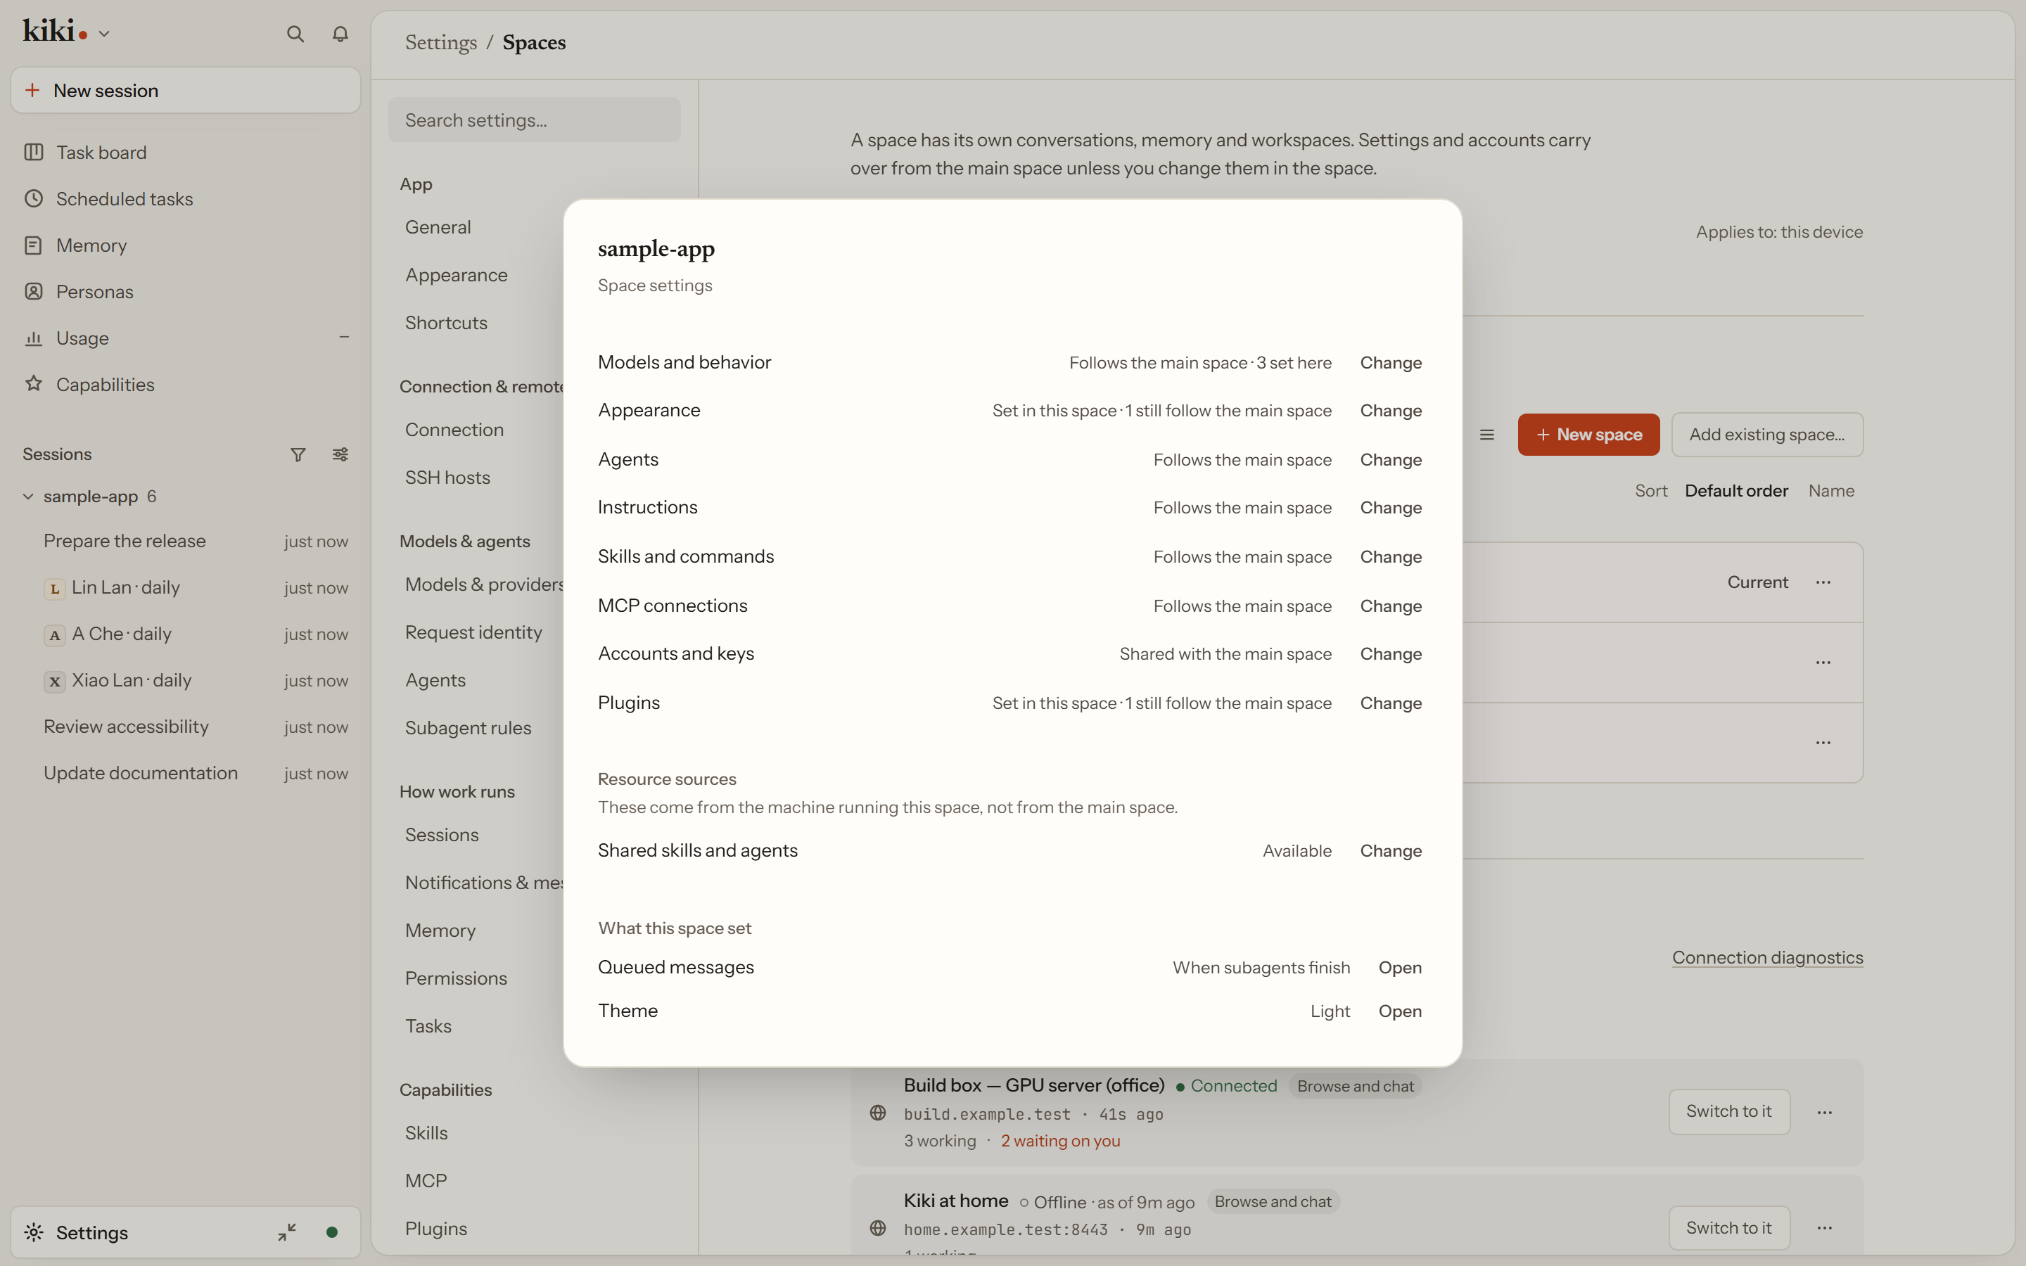2026x1266 pixels.
Task: Focus the Search settings field
Action: click(534, 120)
